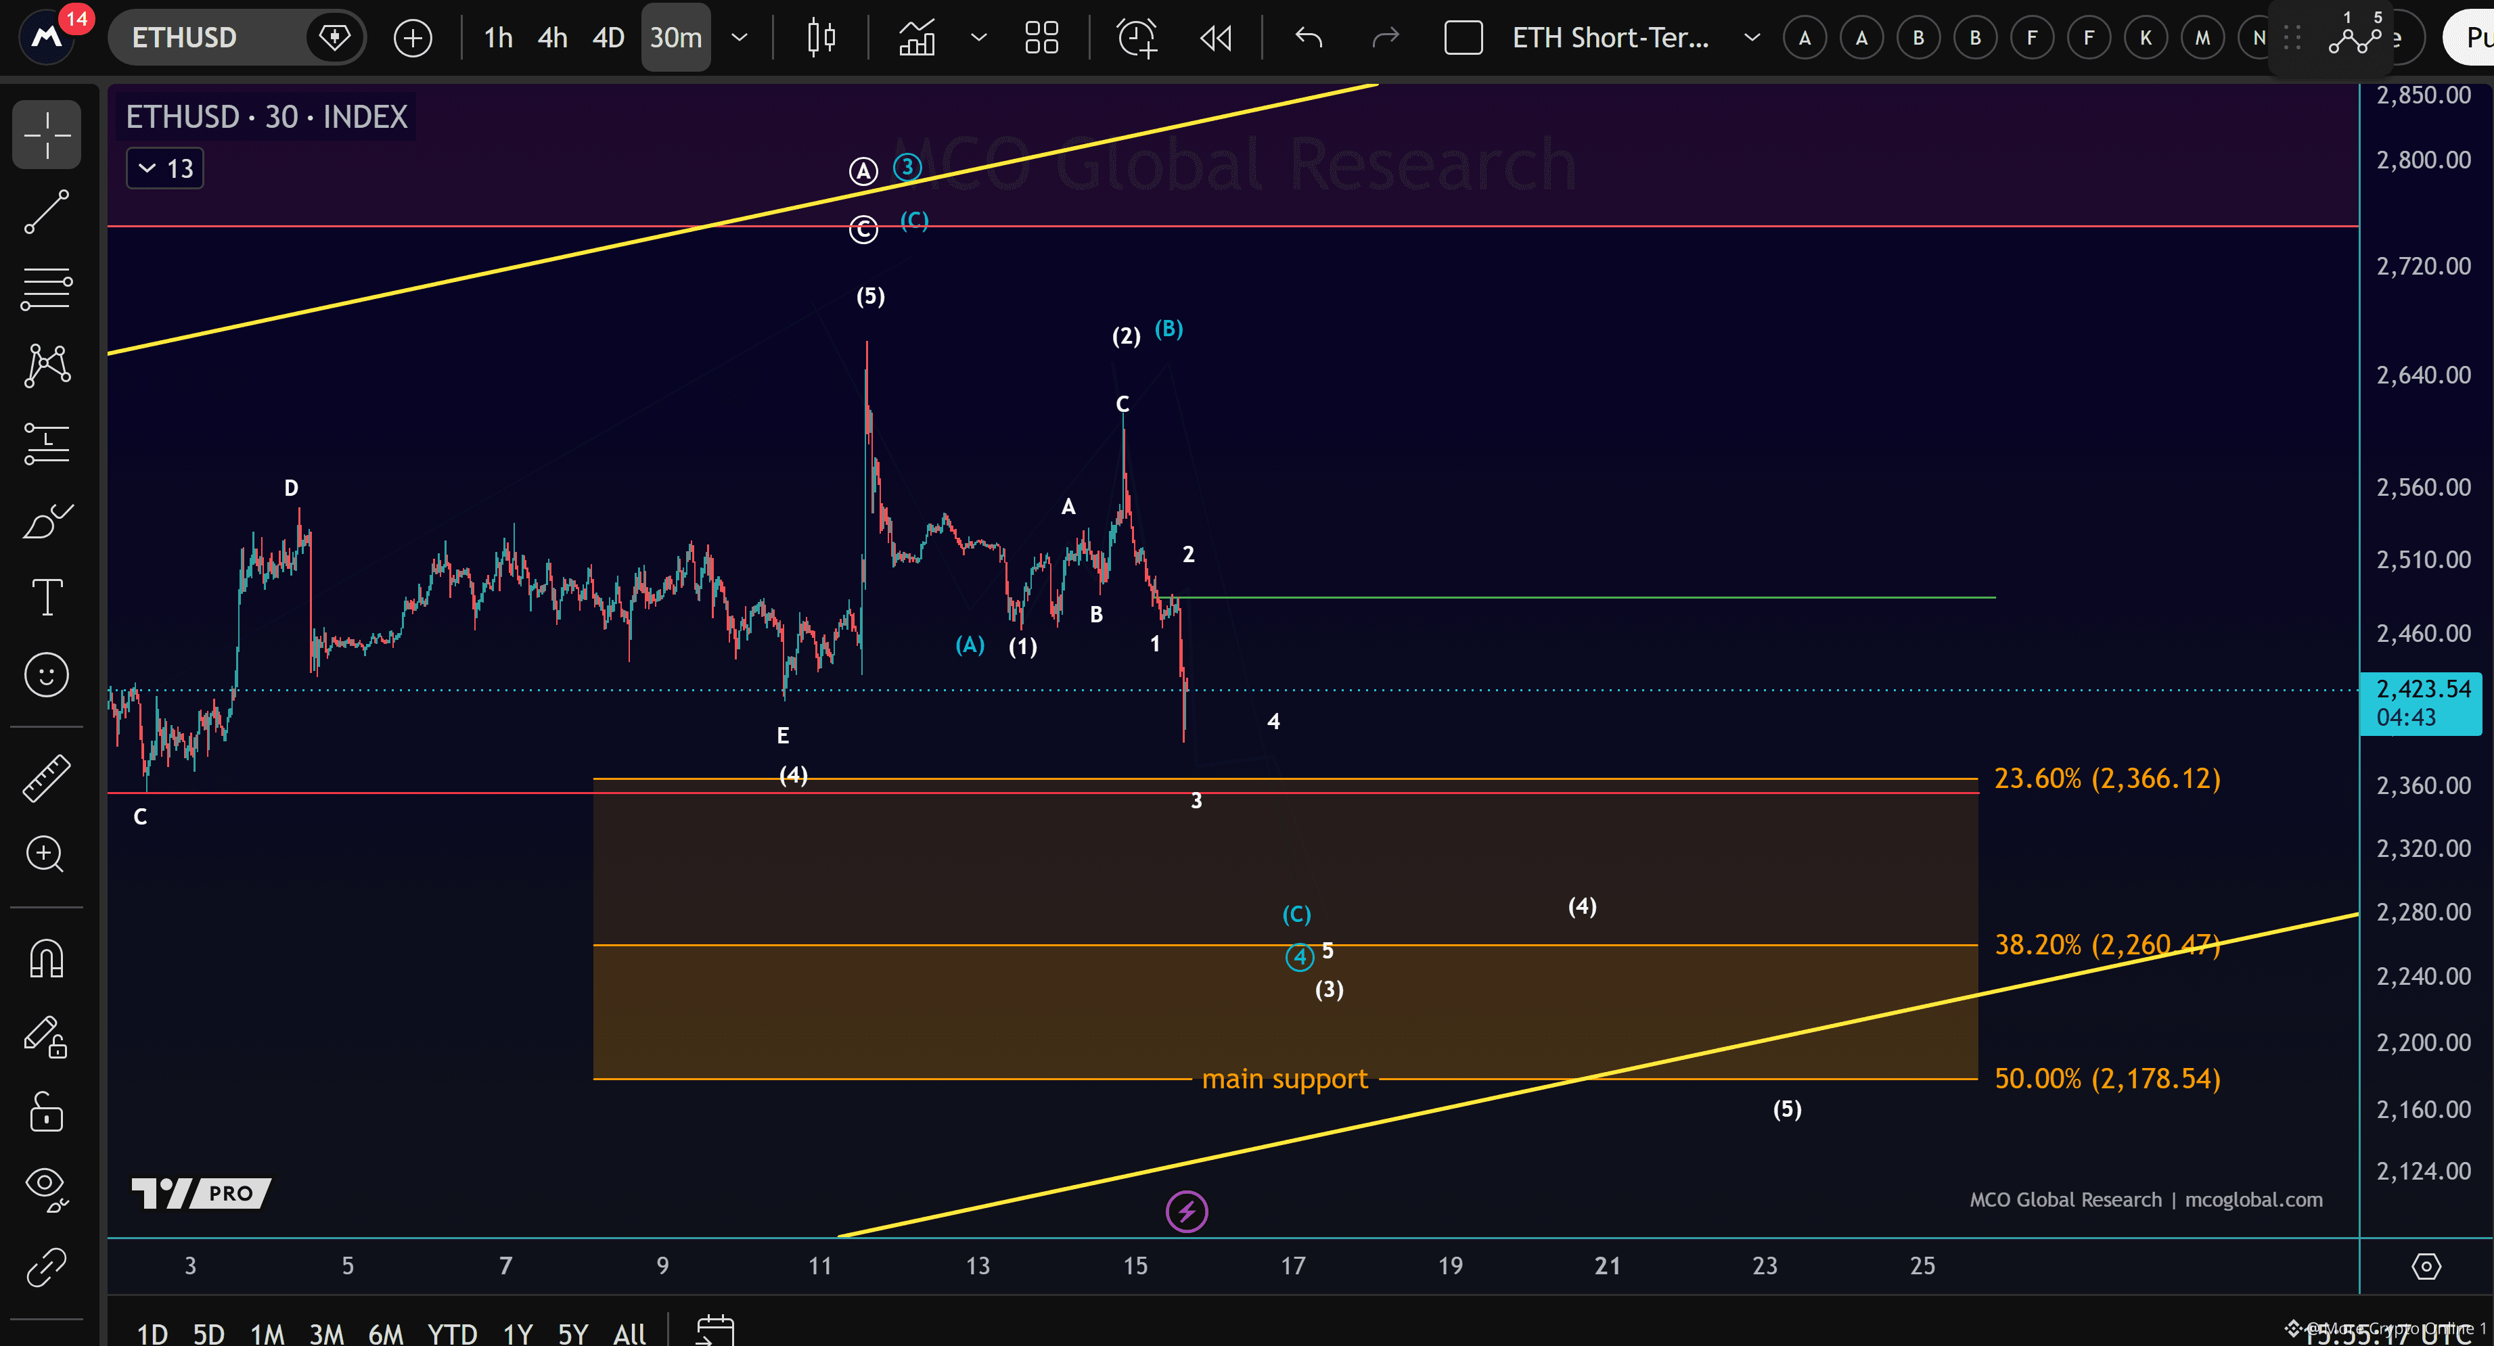The image size is (2494, 1346).
Task: Select the 1Y date range
Action: pos(518,1333)
